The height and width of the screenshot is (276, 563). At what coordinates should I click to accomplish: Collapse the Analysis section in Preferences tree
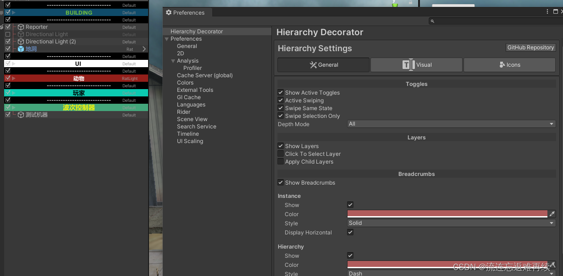point(173,60)
